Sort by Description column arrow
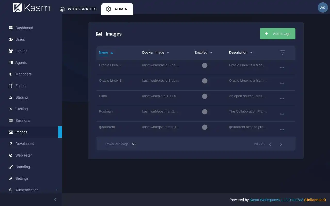The height and width of the screenshot is (206, 330). click(251, 53)
